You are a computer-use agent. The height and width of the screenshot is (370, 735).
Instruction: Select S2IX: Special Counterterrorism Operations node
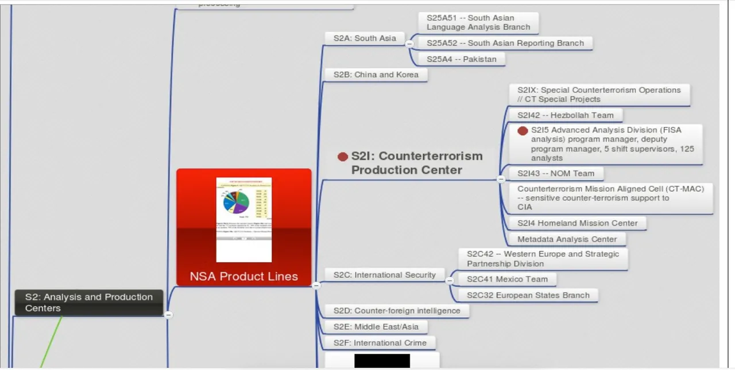pos(599,95)
